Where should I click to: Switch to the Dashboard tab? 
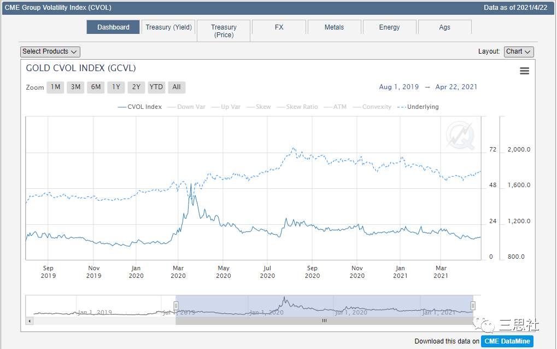pos(113,27)
